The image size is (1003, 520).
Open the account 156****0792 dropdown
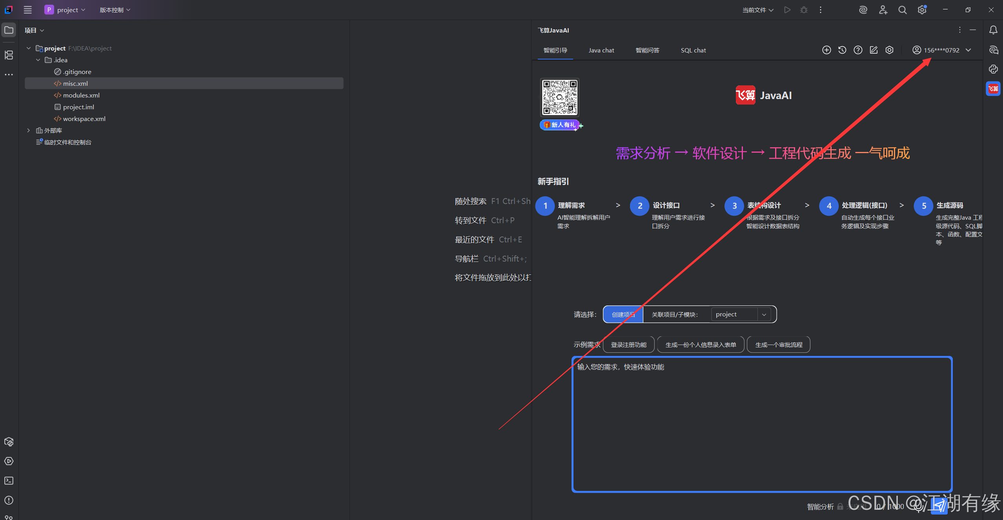[x=942, y=50]
